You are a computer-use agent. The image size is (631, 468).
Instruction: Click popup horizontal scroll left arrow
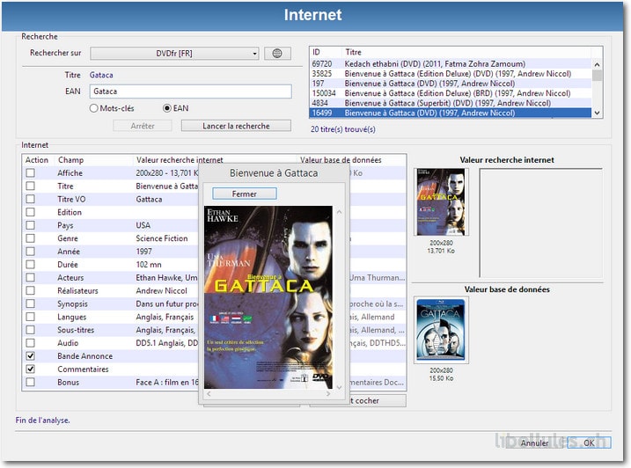coord(209,394)
